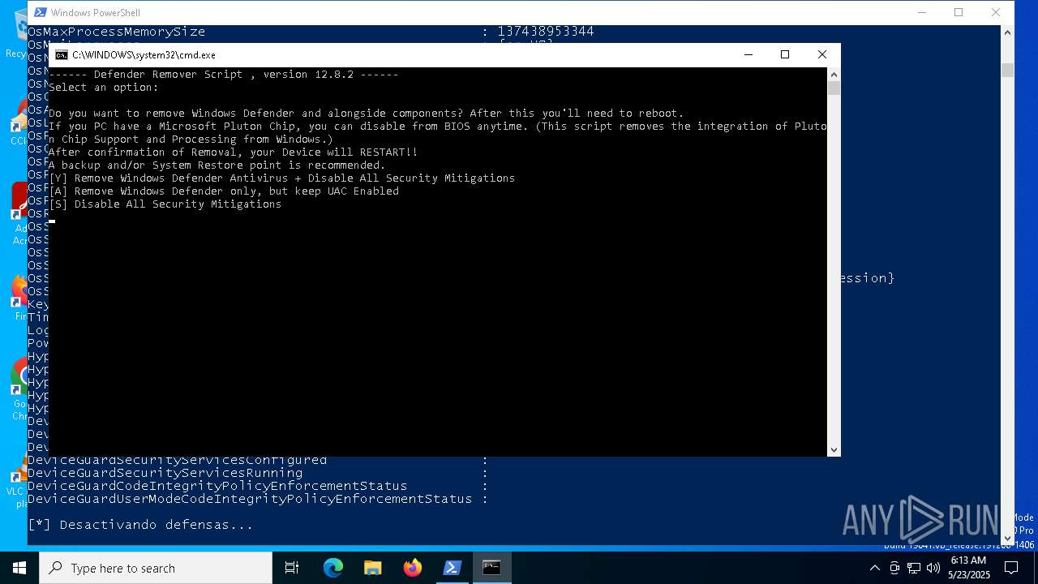
Task: Click 'DeviceGuardUserModeCodeIntegrityPolicyEnforcementStatus' in PowerShell
Action: [250, 499]
